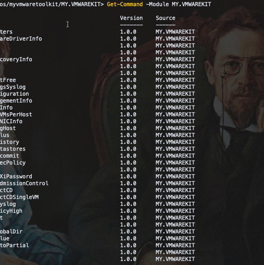This screenshot has width=264, height=265.
Task: Select the entry ending in tastores
Action: tap(13, 149)
